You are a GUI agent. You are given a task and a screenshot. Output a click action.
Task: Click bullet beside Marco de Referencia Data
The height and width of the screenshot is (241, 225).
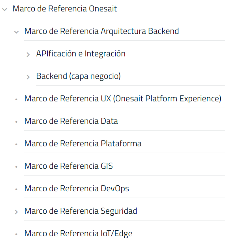point(16,122)
